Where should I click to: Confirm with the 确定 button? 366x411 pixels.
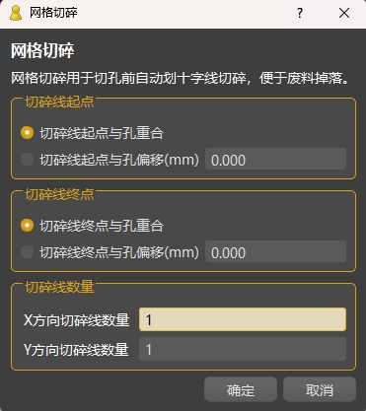tap(241, 389)
